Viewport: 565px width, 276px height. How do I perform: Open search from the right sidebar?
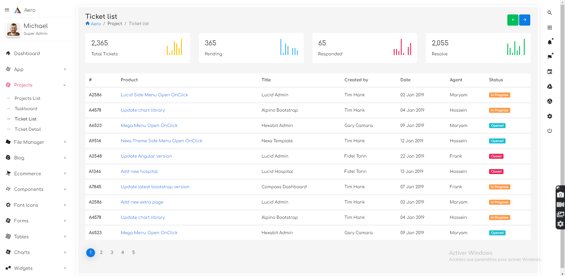(549, 13)
